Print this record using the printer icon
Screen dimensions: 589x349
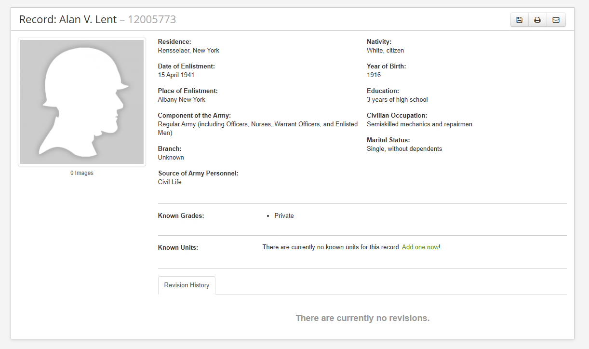click(x=537, y=20)
